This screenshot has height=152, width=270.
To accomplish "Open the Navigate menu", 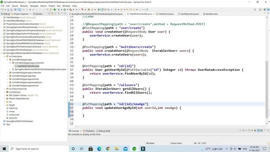I will click(34, 6).
